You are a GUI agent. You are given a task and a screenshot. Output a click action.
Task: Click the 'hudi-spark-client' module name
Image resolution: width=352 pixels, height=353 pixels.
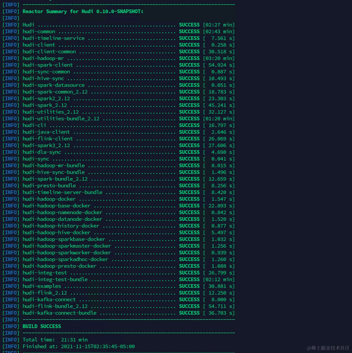tap(48, 65)
